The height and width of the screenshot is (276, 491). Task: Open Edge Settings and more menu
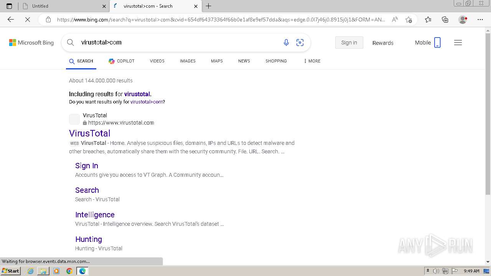click(x=480, y=20)
